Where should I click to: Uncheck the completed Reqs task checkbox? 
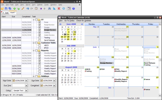(x=40, y=22)
